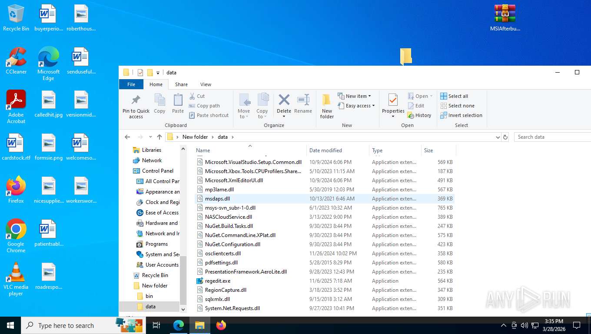Click volume speaker tray icon
The height and width of the screenshot is (334, 591).
[524, 325]
